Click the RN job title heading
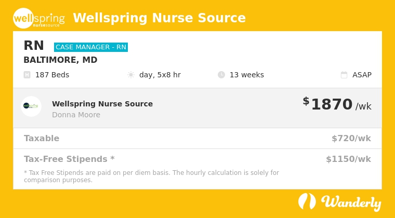 point(34,46)
